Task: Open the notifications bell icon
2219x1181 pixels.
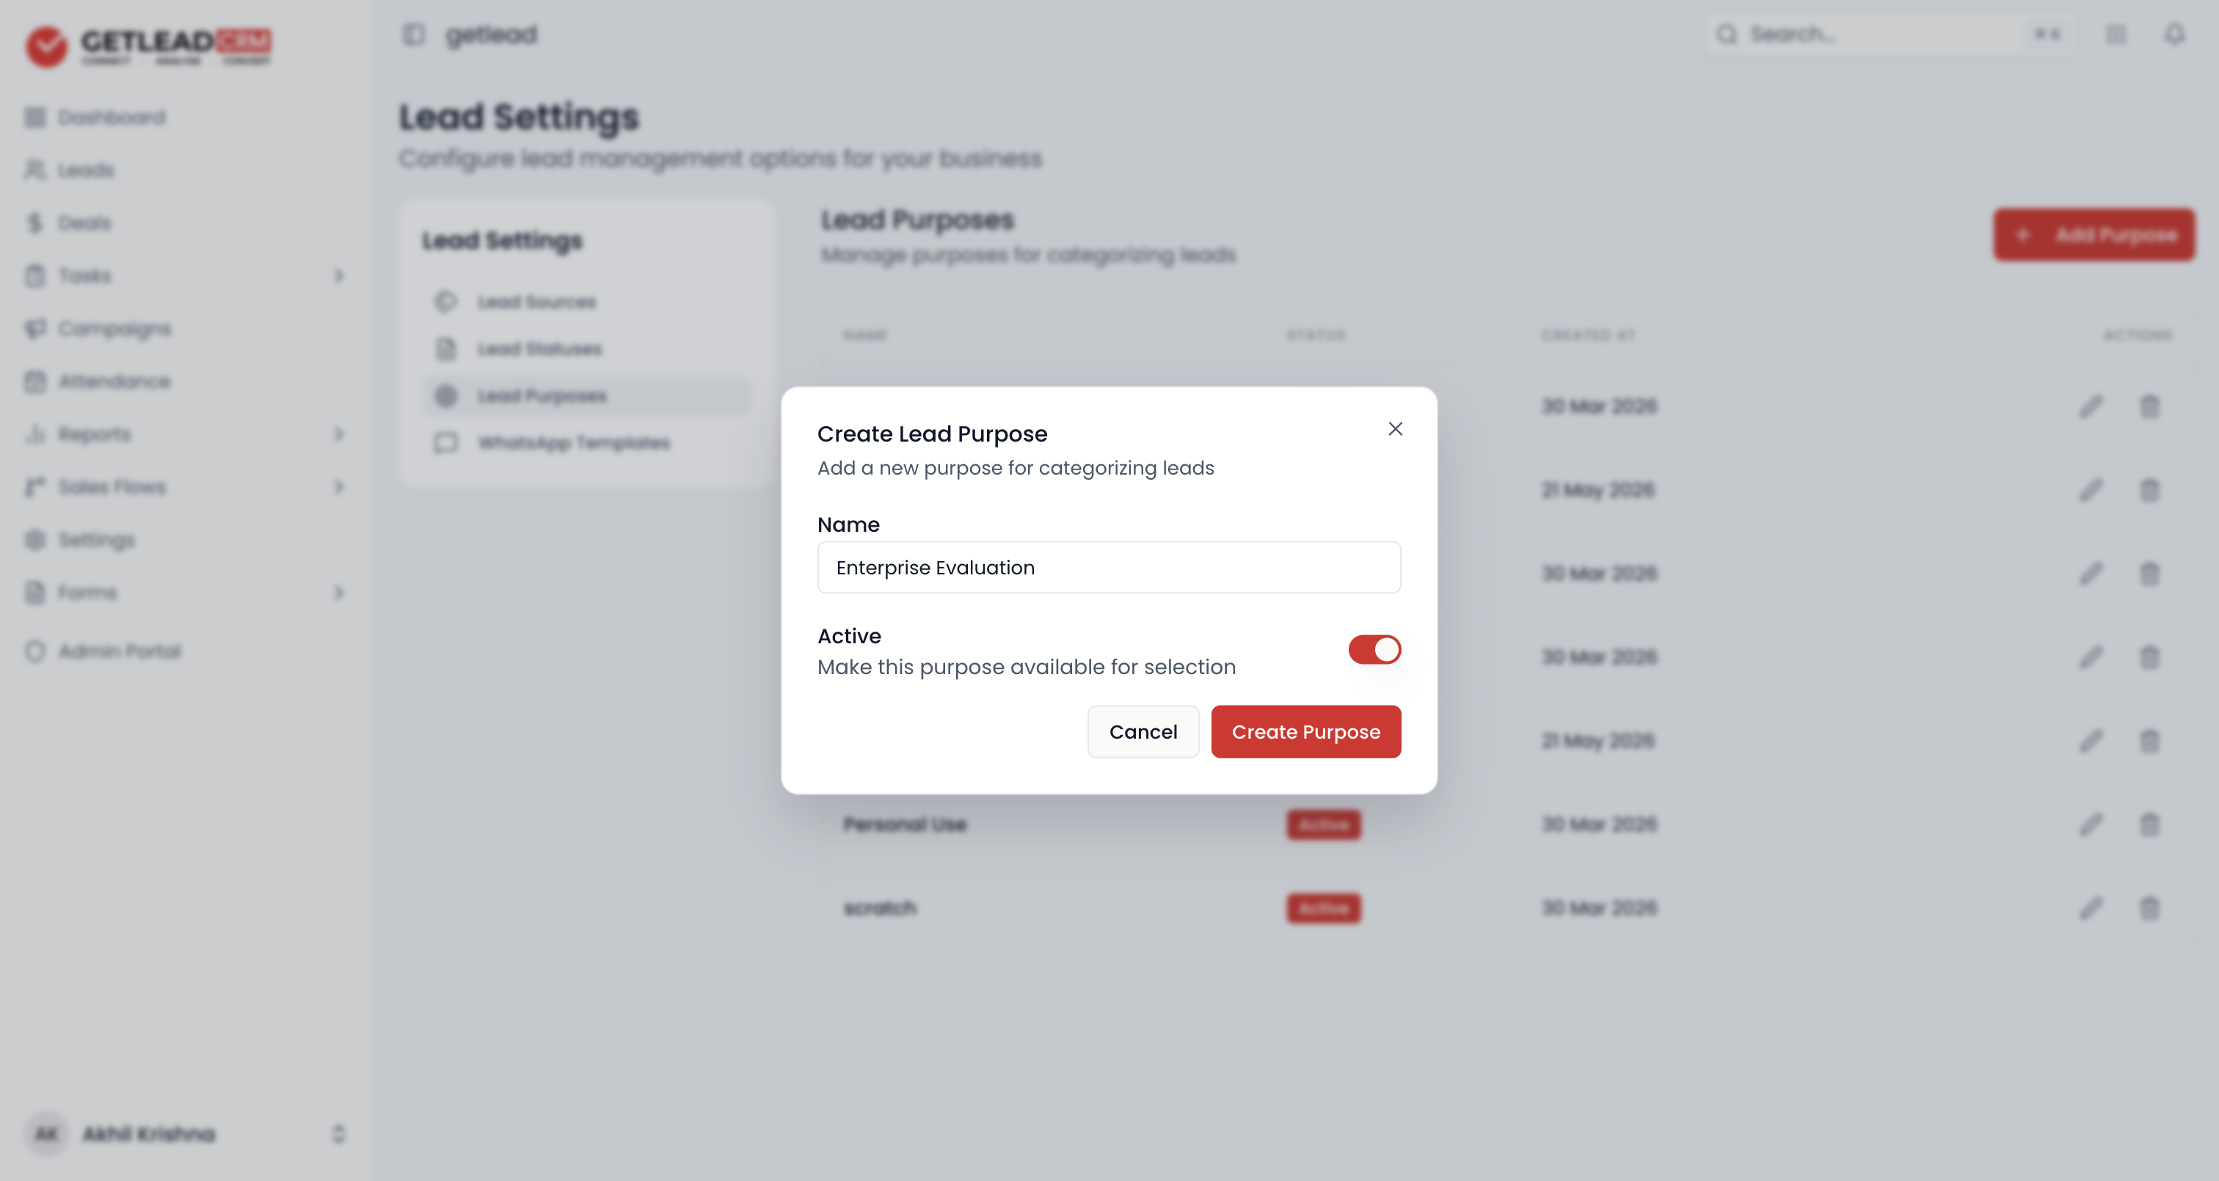Action: 2175,34
